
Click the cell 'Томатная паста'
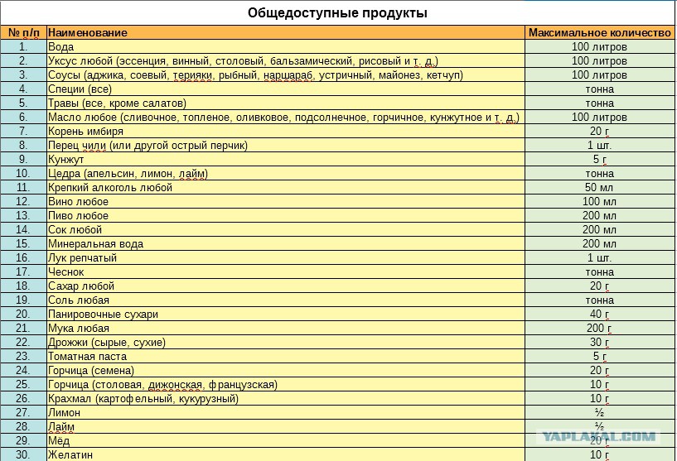[x=286, y=356]
